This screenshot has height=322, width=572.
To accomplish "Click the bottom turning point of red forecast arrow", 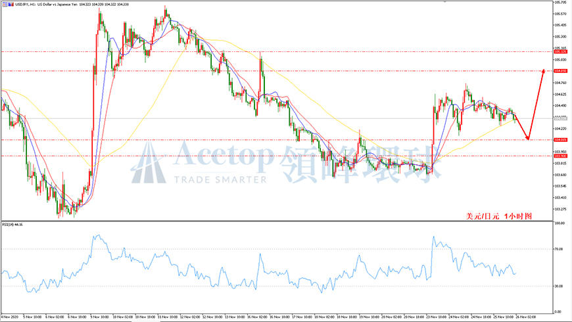I will (528, 139).
